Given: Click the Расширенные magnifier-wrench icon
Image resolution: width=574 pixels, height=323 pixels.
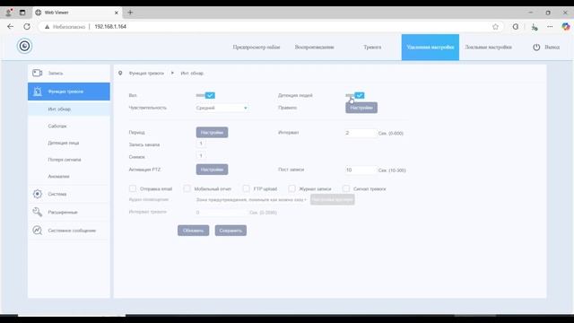Looking at the screenshot, I should [x=38, y=212].
